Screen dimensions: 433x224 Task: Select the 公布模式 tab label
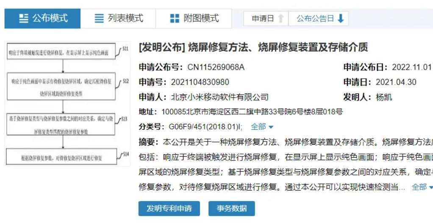coord(50,19)
